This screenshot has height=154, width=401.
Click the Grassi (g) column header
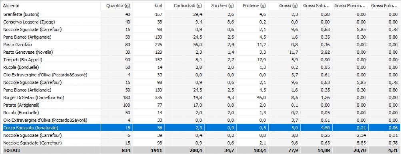pos(284,6)
